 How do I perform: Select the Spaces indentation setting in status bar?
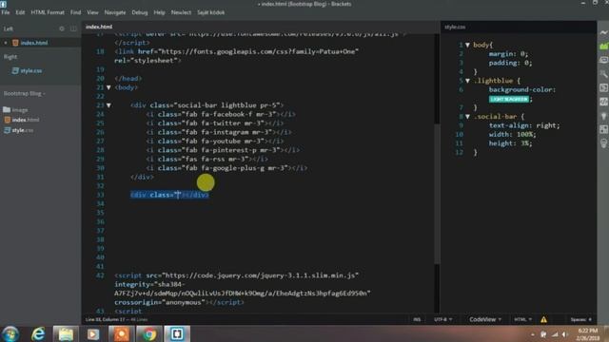[x=581, y=319]
